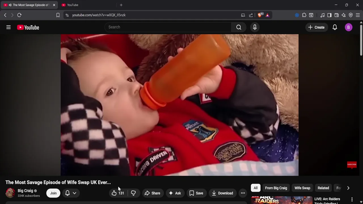Click the video player to pause
This screenshot has width=363, height=204.
click(x=180, y=105)
